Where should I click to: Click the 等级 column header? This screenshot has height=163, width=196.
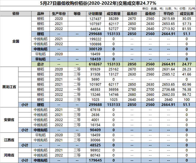pyautogui.click(x=77, y=14)
